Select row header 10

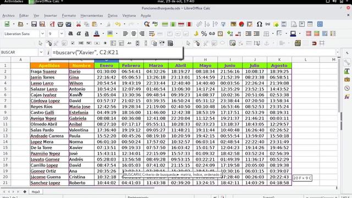click(5, 118)
